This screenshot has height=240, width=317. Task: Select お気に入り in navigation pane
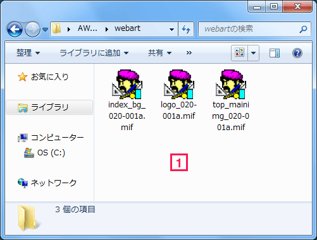coord(50,76)
